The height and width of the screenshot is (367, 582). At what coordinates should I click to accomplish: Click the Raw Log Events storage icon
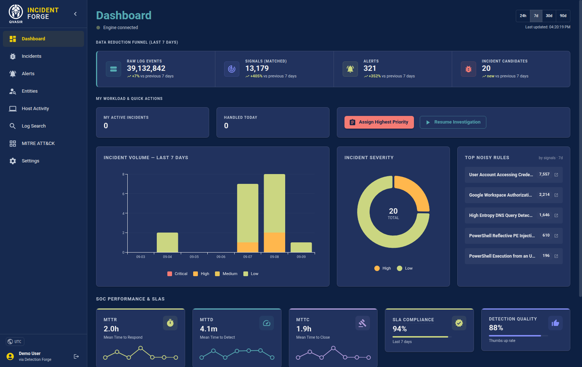pyautogui.click(x=113, y=69)
